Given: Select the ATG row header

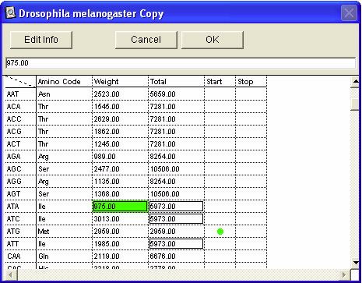Looking at the screenshot, I should tap(20, 232).
